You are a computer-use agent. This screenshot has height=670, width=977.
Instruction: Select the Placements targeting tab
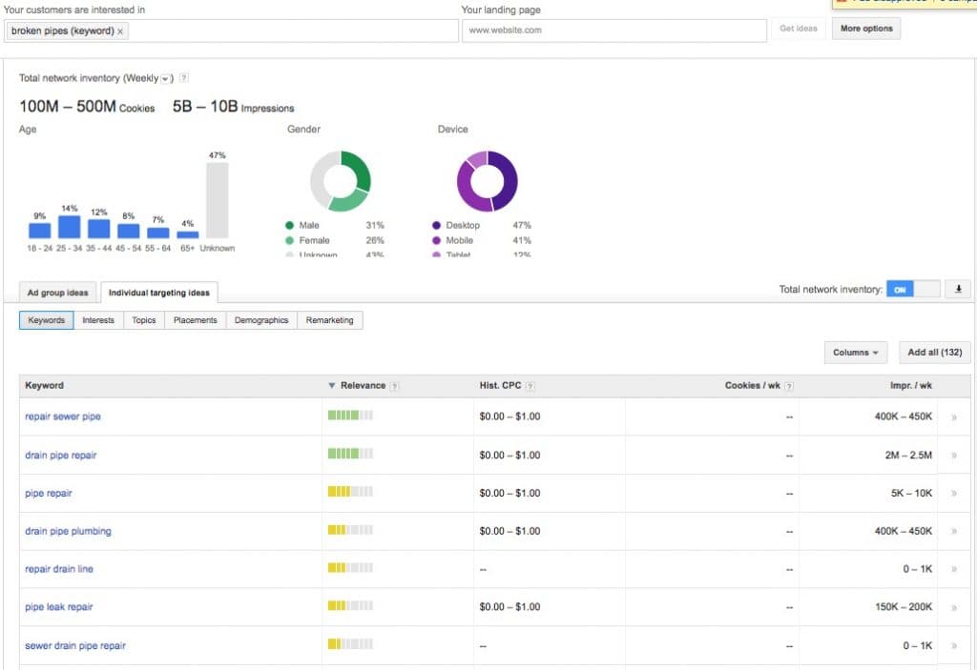pos(196,320)
